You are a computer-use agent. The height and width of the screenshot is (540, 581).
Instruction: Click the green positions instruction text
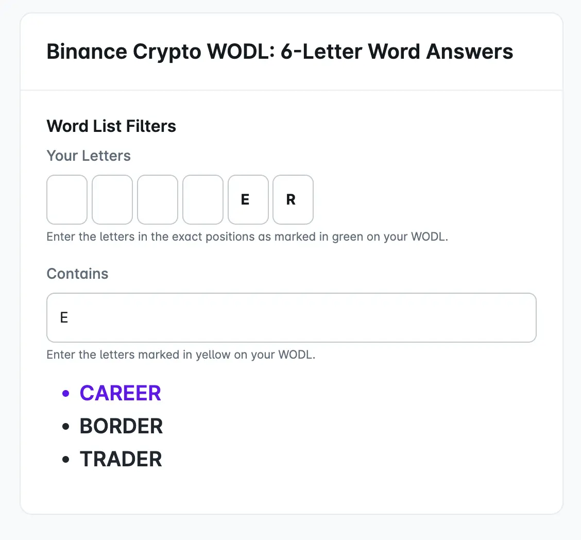[247, 237]
